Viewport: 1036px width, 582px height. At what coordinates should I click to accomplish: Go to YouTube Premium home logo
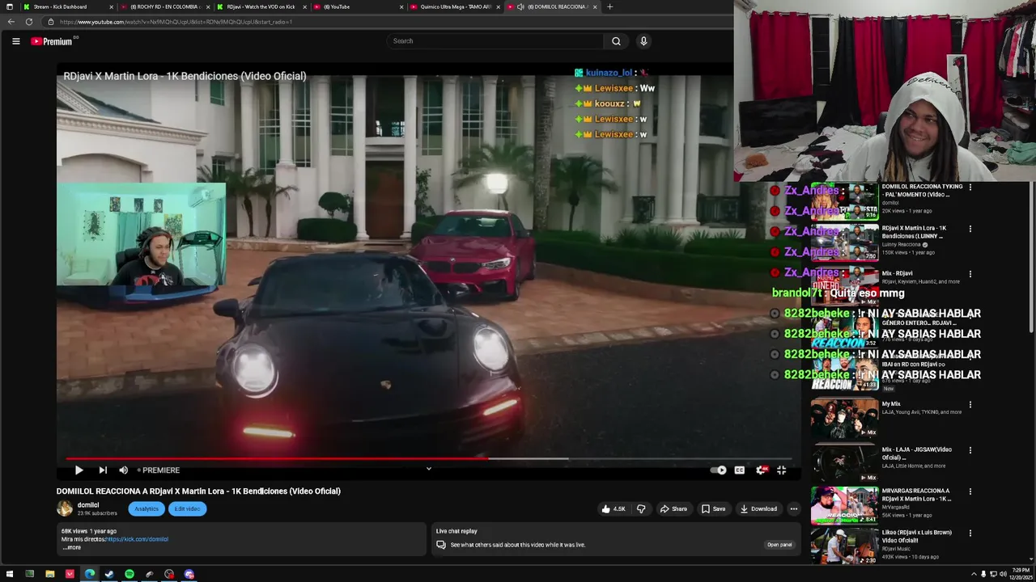point(53,41)
